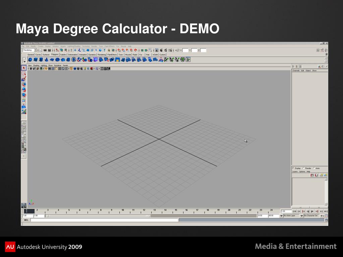This screenshot has width=343, height=257.
Task: Select the arrow Select tool in toolbox
Action: coord(24,68)
